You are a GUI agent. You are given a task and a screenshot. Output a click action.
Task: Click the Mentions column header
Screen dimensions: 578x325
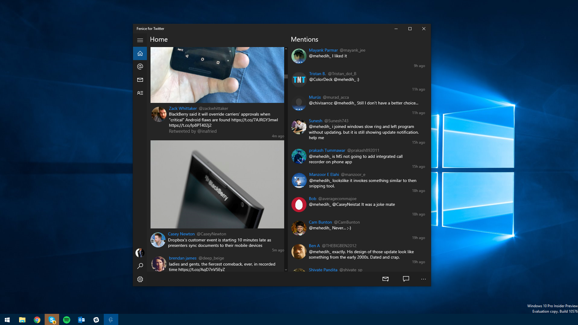304,40
